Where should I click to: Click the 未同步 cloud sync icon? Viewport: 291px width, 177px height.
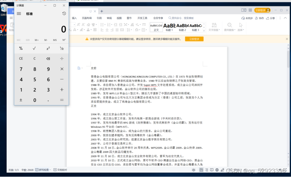pos(247,18)
